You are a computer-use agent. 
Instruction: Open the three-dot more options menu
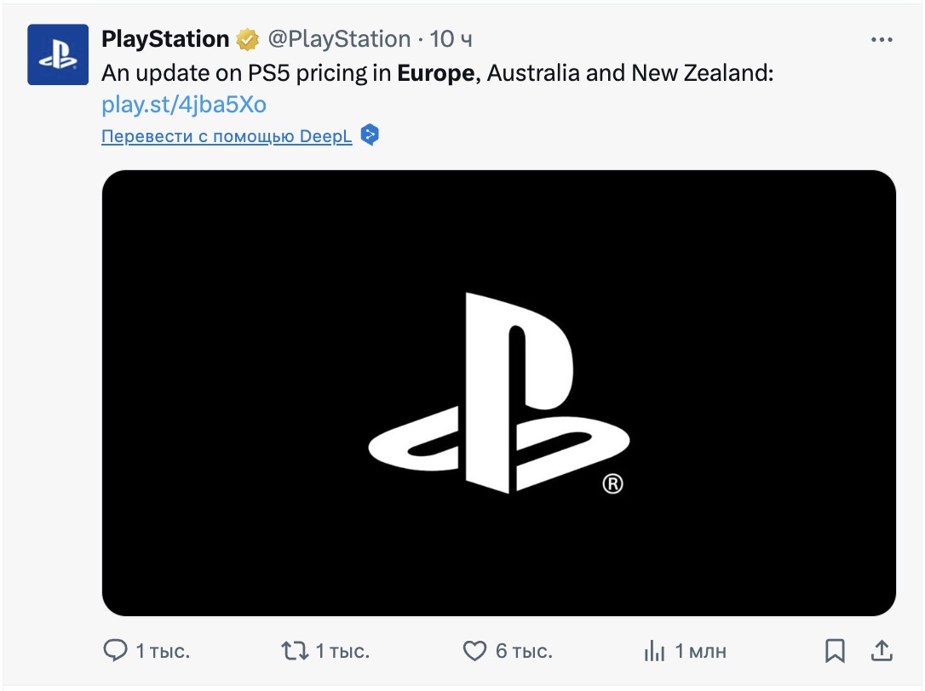[x=882, y=39]
